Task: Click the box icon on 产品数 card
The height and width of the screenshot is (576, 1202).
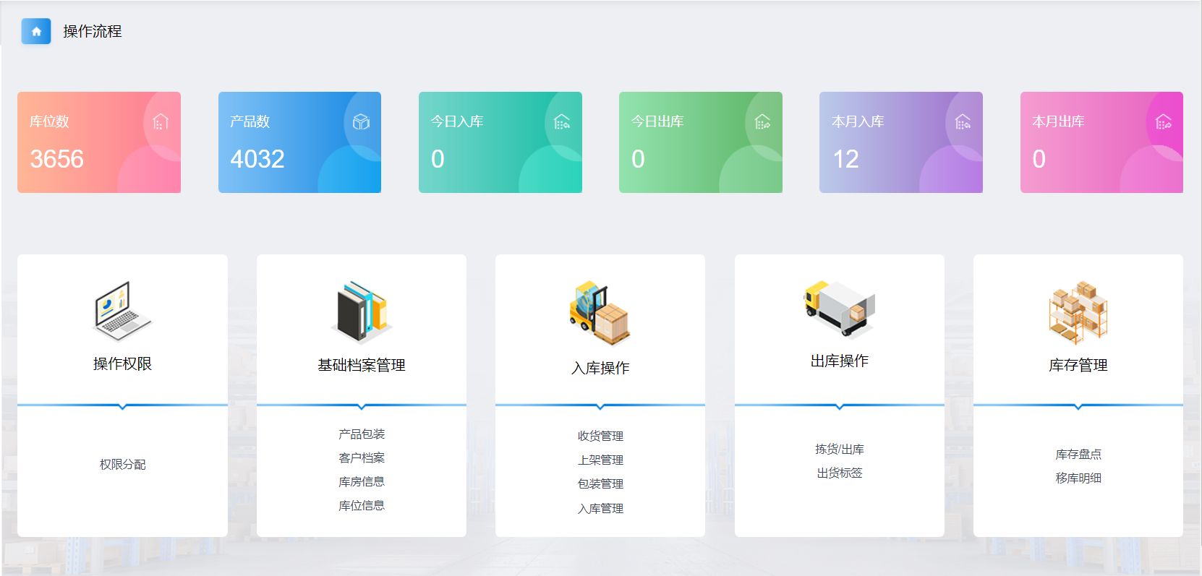Action: pyautogui.click(x=361, y=122)
